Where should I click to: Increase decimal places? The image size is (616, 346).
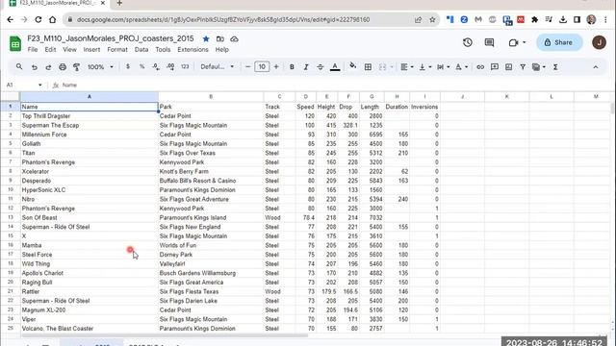pyautogui.click(x=170, y=66)
